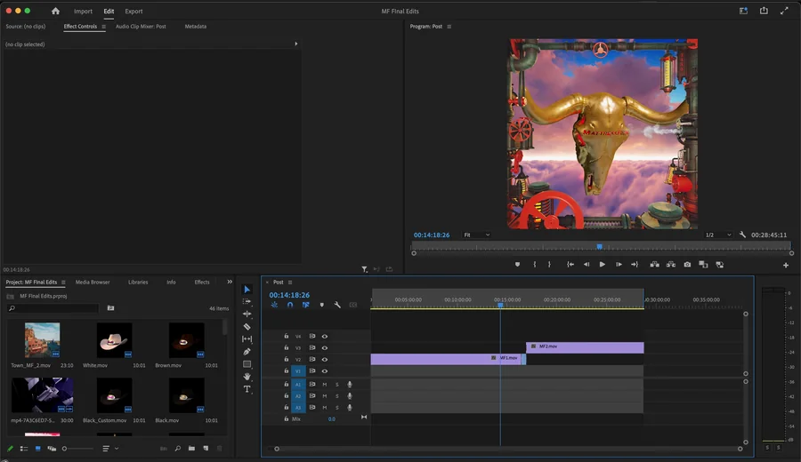Select the Pen tool in the toolbar
The width and height of the screenshot is (801, 462).
pyautogui.click(x=247, y=351)
